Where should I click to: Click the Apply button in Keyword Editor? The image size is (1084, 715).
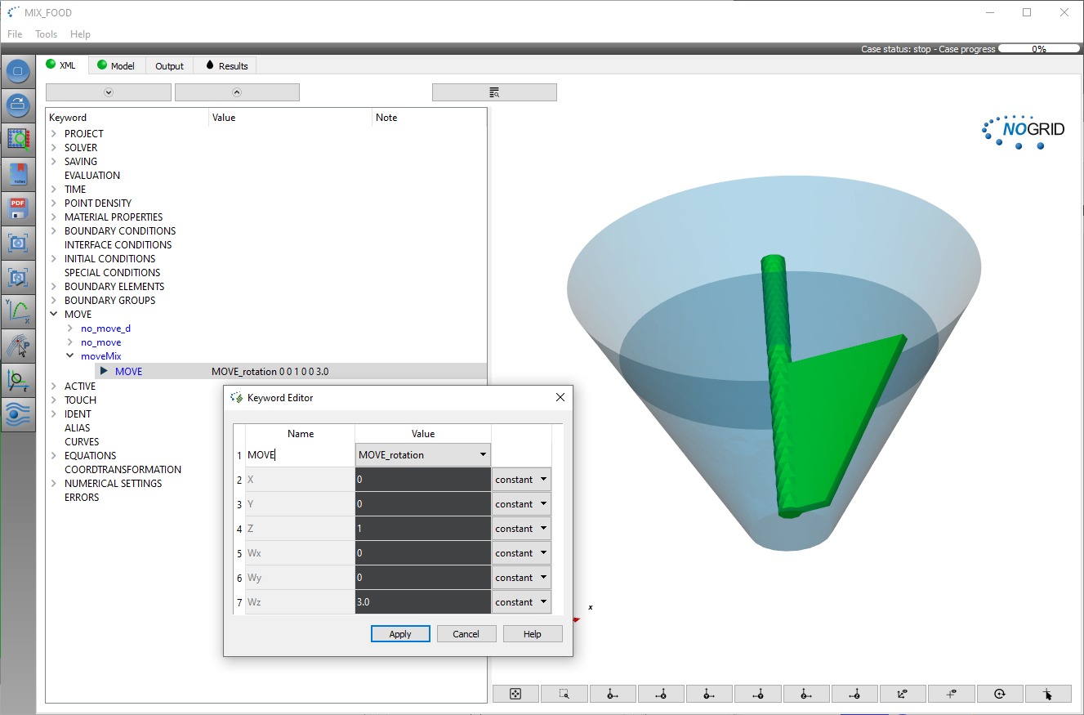point(400,634)
